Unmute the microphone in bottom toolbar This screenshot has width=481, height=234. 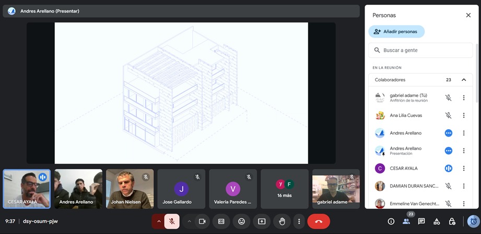pos(172,221)
